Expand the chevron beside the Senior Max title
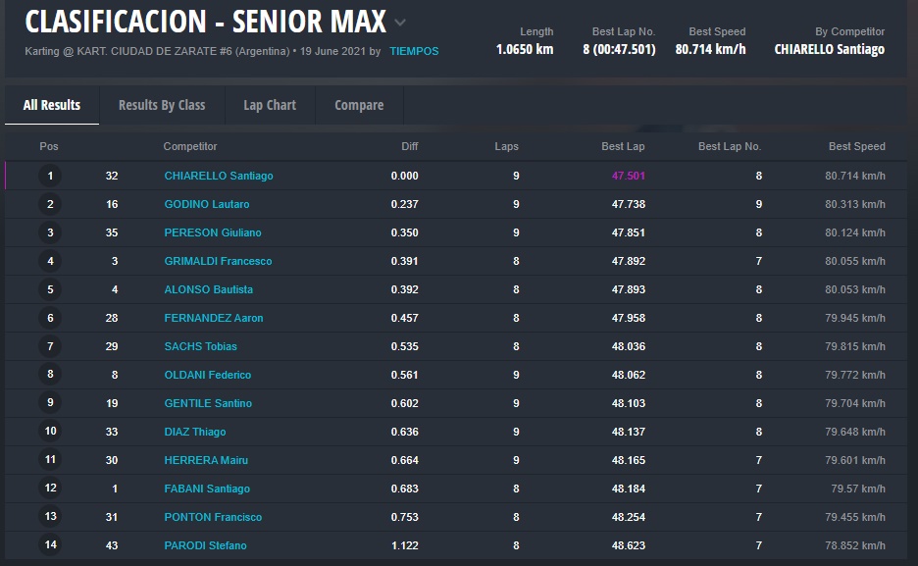The width and height of the screenshot is (918, 566). point(400,23)
